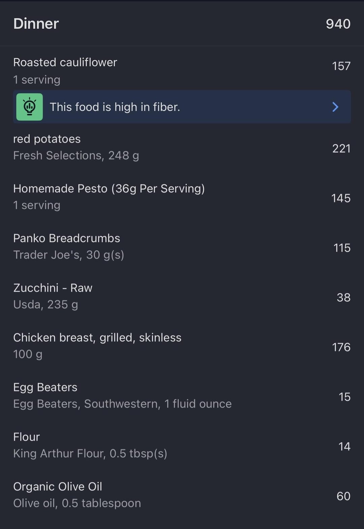
Task: Tap 'King Arthur Flour, 0.5 tbsp(s)' serving text
Action: pyautogui.click(x=90, y=454)
